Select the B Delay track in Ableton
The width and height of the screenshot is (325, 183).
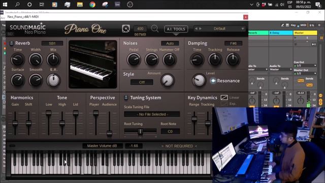[281, 33]
